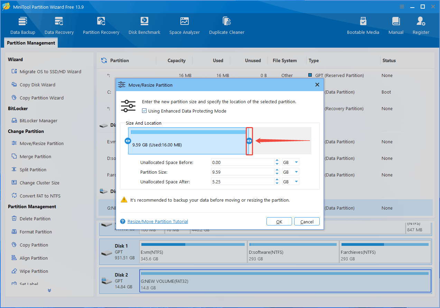Select Convert FAT to NTFS
The image size is (440, 308).
click(x=36, y=196)
